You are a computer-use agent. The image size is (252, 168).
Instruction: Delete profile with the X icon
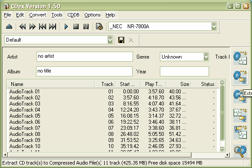click(x=131, y=40)
